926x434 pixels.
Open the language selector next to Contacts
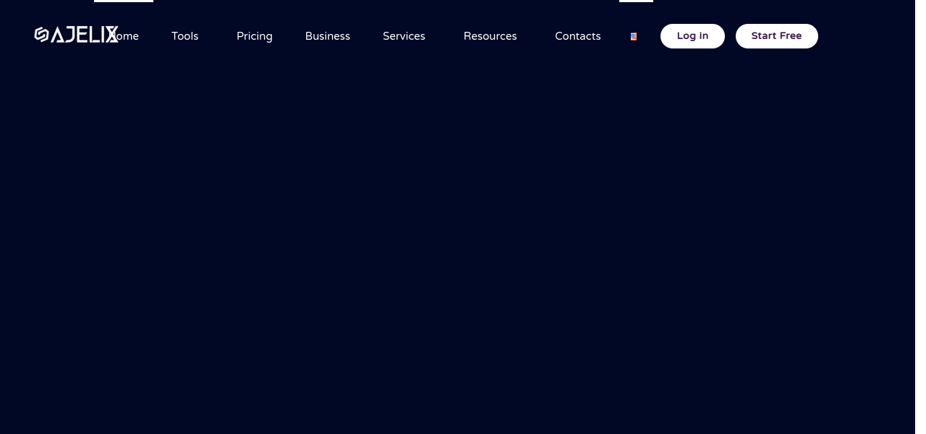[x=634, y=37]
